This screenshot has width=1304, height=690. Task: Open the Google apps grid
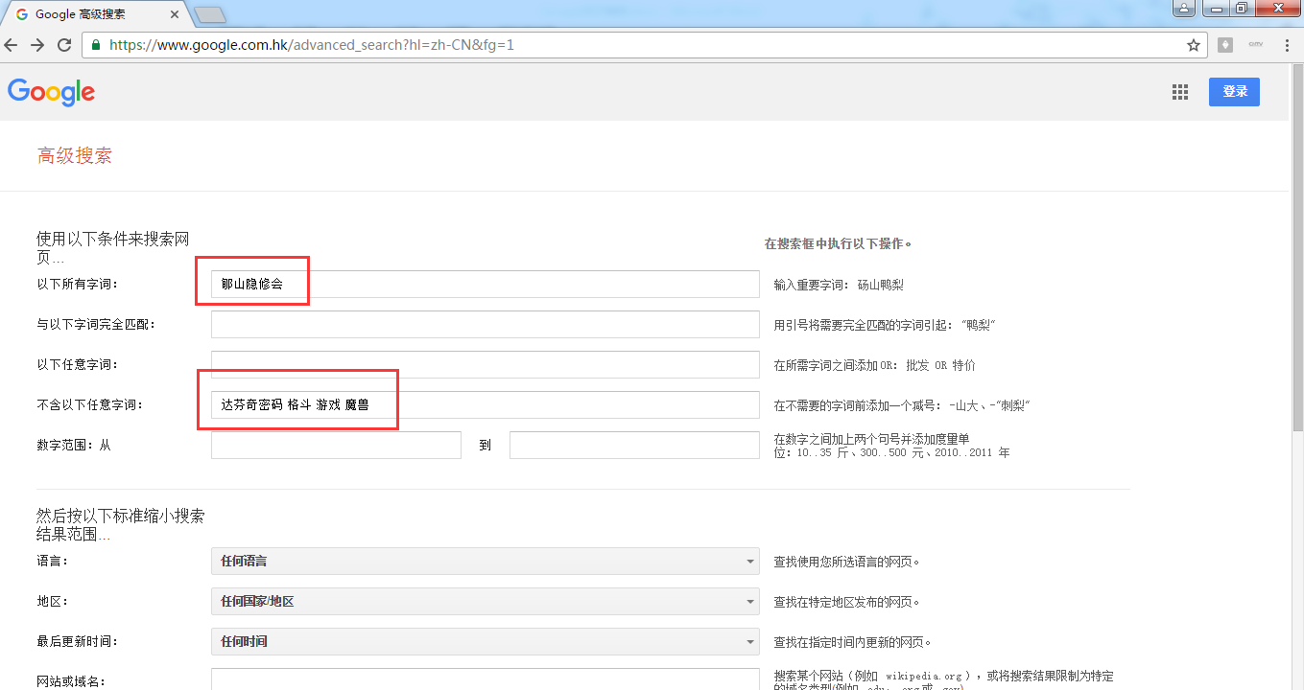1180,92
